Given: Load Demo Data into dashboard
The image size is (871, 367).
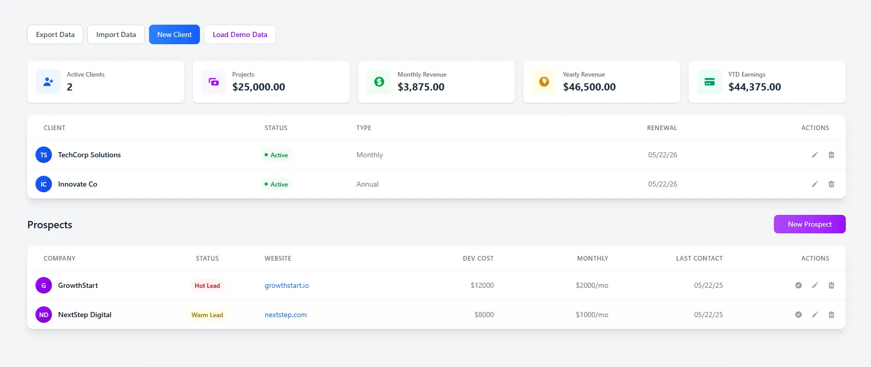Looking at the screenshot, I should tap(240, 34).
